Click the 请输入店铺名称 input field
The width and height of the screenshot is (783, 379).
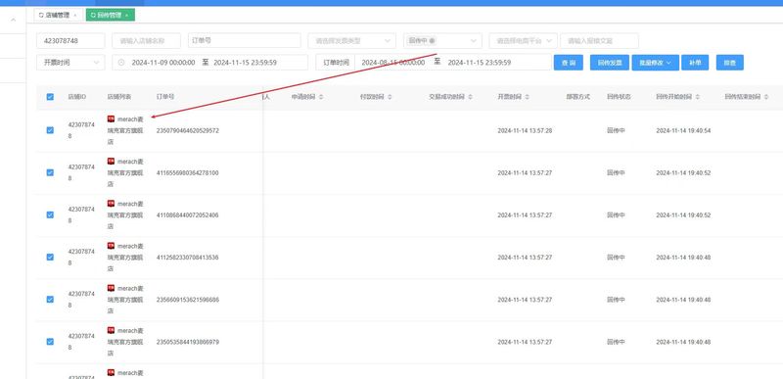pyautogui.click(x=146, y=40)
